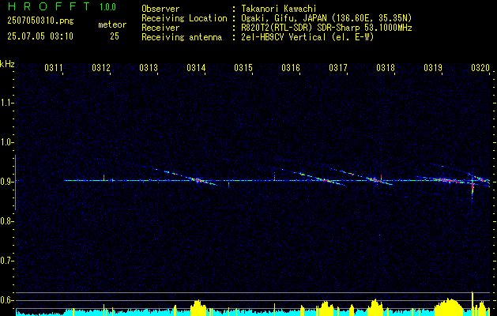Click the Receiving antenna label
This screenshot has height=316, width=497.
[182, 37]
